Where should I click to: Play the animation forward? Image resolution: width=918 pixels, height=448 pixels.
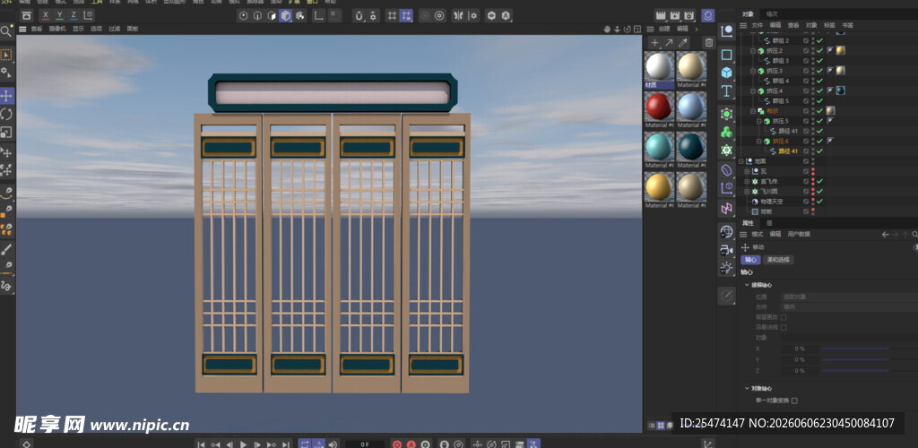coord(244,444)
